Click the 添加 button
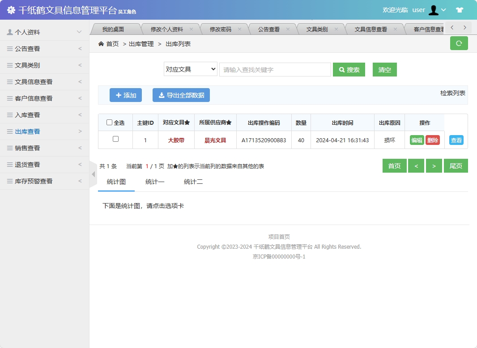This screenshot has width=477, height=348. pyautogui.click(x=126, y=95)
